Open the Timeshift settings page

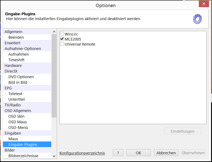[16, 60]
